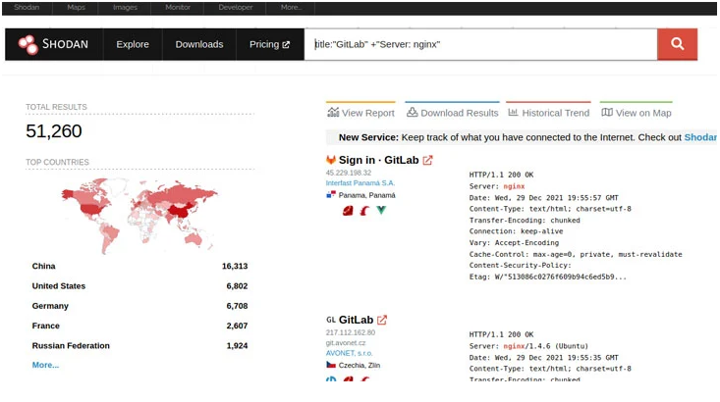Click the China count 16,313

click(235, 266)
